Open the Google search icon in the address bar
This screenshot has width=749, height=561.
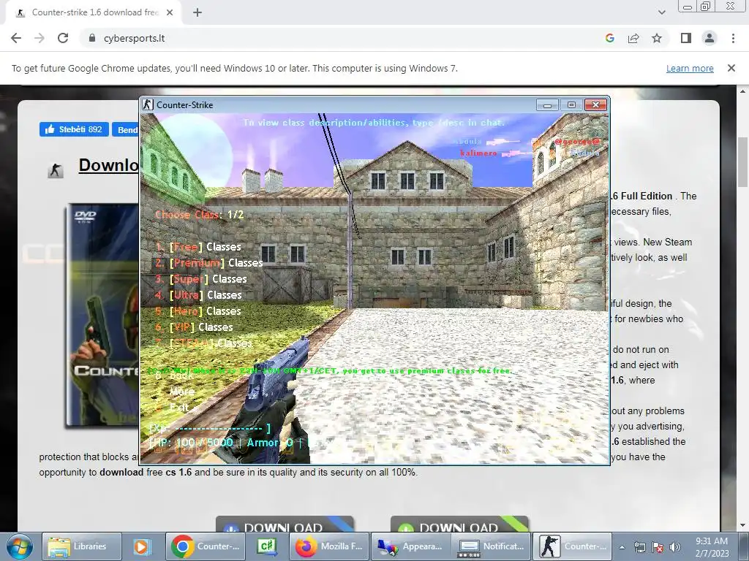click(x=609, y=38)
